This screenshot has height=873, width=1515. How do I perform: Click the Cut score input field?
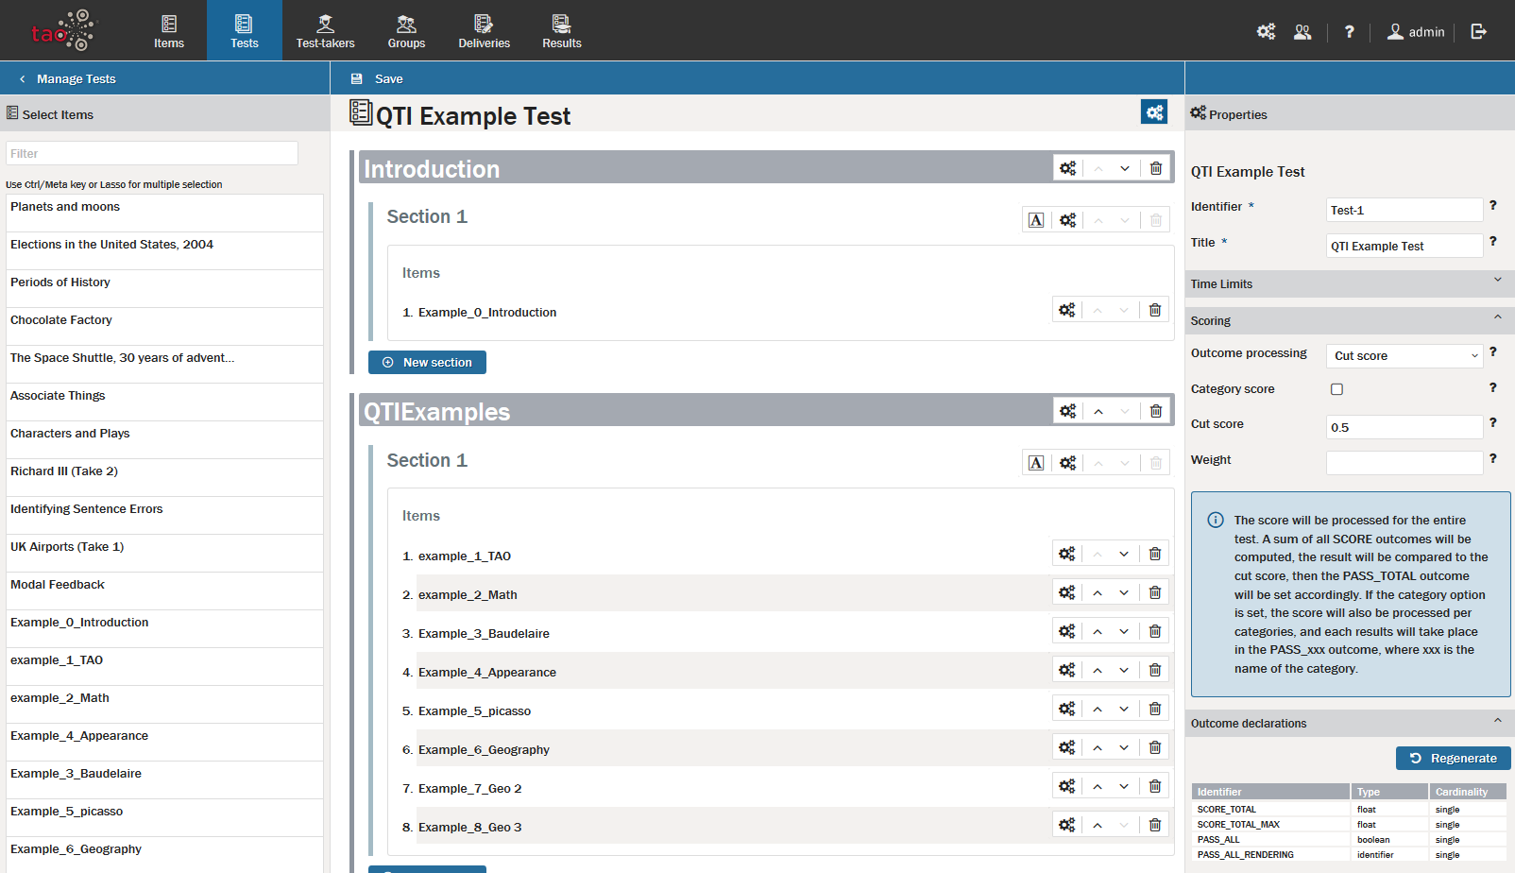click(x=1404, y=427)
